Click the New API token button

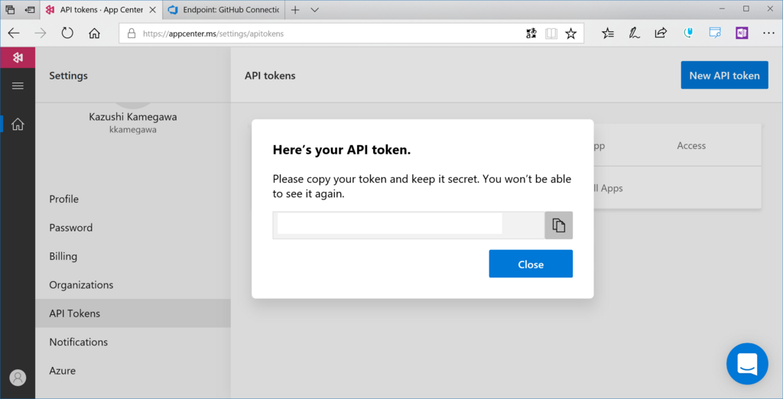coord(724,75)
